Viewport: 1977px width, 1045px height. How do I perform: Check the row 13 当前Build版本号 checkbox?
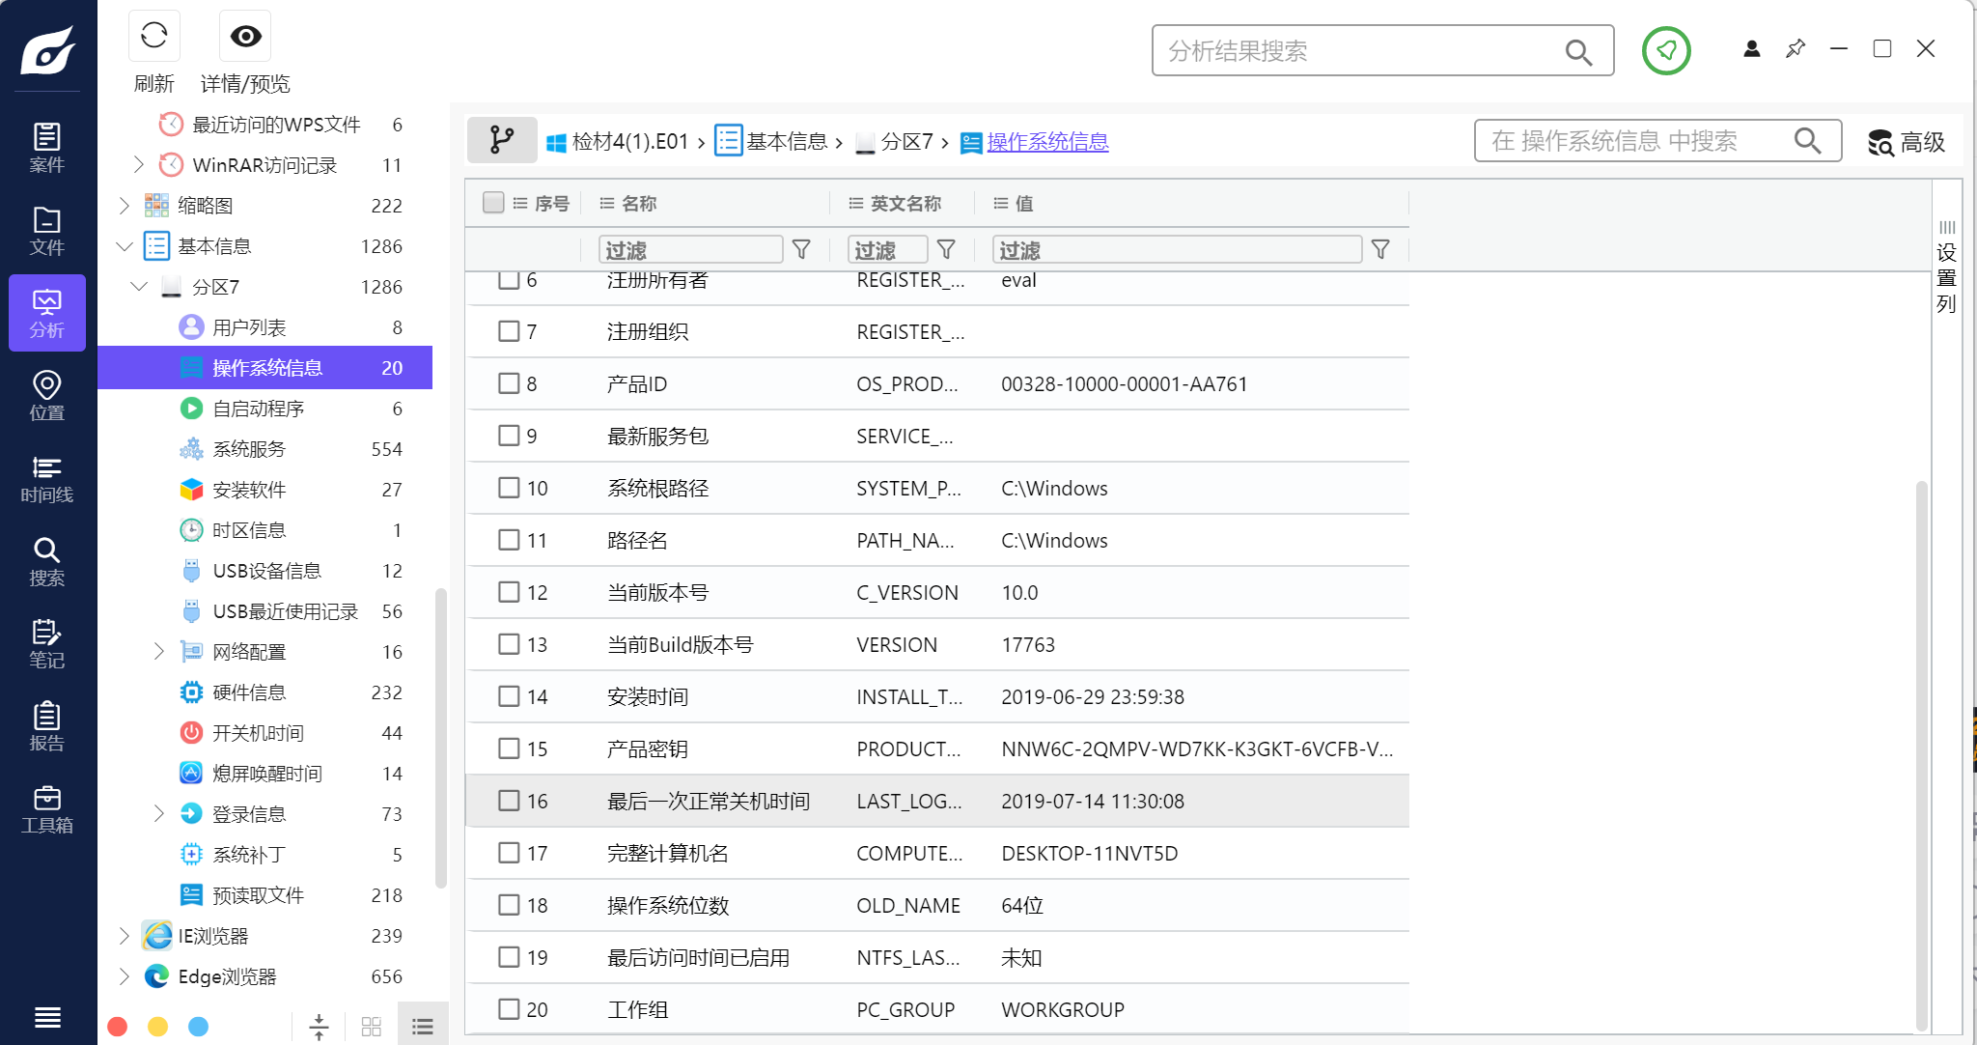coord(509,644)
